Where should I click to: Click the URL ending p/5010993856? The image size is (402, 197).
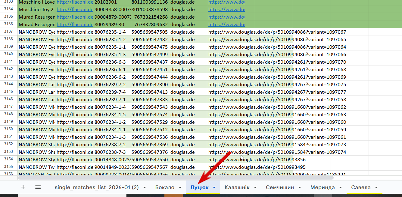pyautogui.click(x=257, y=159)
